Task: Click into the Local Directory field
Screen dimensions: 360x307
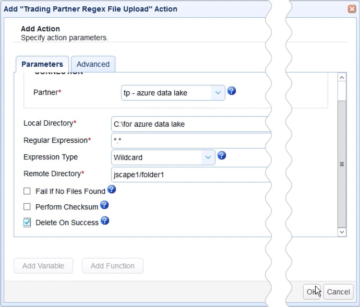Action: (191, 124)
